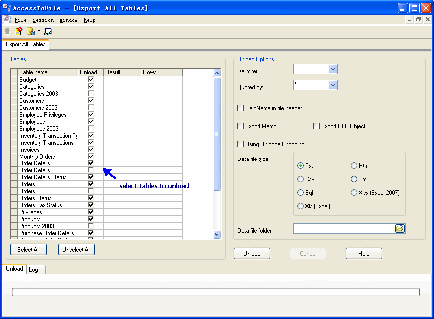Select Sql data file type
This screenshot has width=434, height=319.
click(x=300, y=192)
